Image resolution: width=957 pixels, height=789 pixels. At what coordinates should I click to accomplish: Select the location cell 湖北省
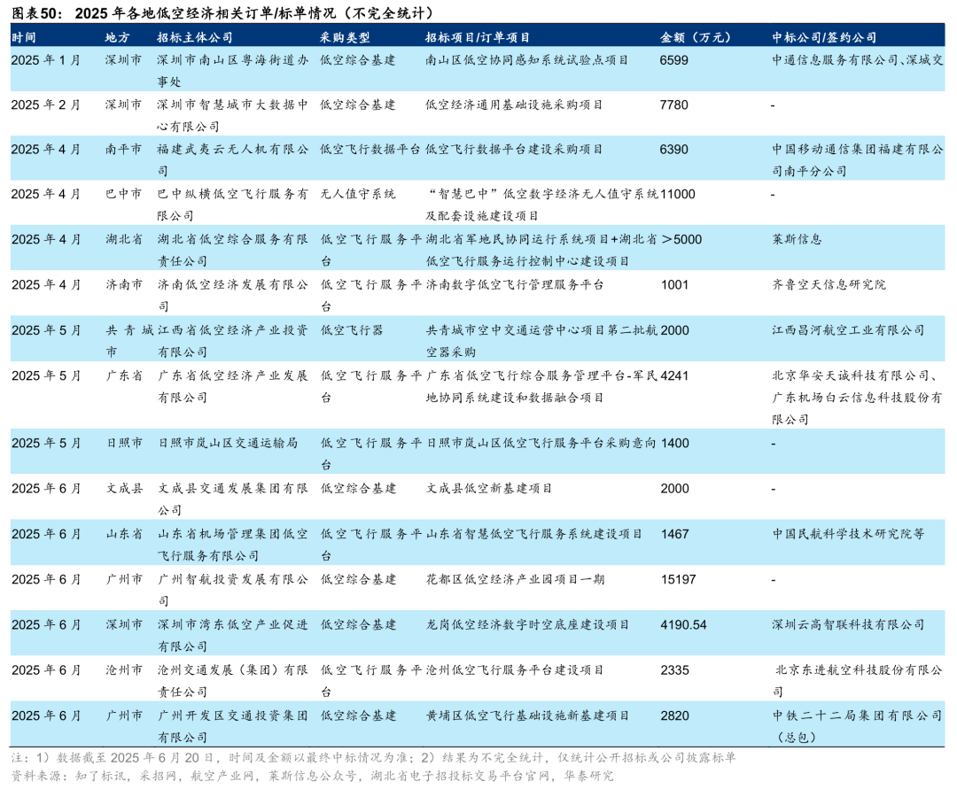click(124, 240)
